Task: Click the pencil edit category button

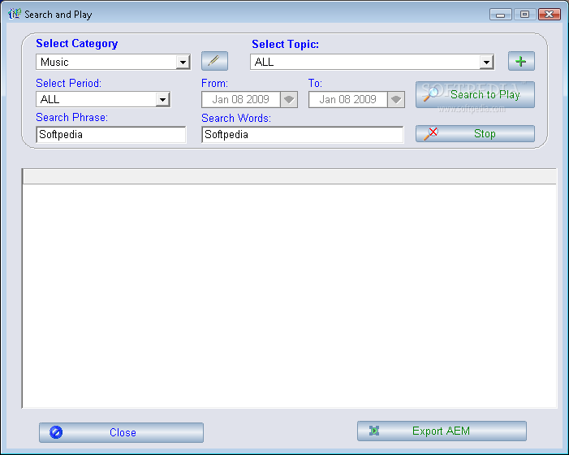Action: coord(214,61)
